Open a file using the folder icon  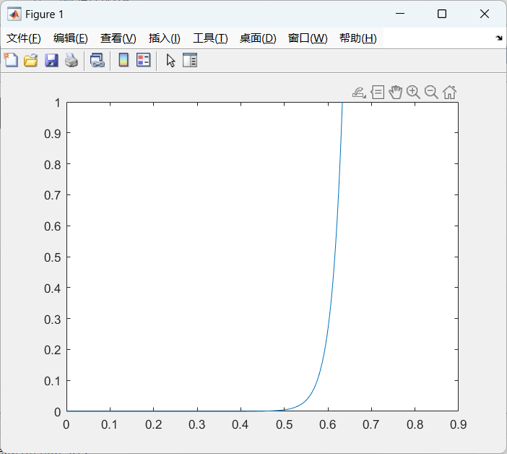point(31,61)
